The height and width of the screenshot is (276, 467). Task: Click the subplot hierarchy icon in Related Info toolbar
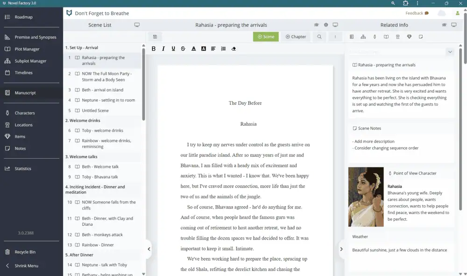point(363,37)
